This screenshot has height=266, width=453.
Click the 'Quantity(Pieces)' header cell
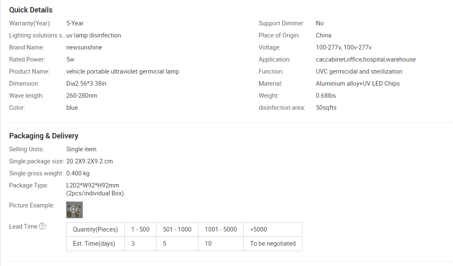point(95,230)
